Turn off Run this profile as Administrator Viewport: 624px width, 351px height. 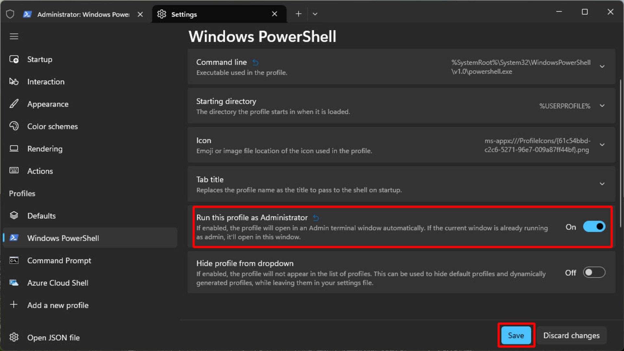tap(594, 227)
